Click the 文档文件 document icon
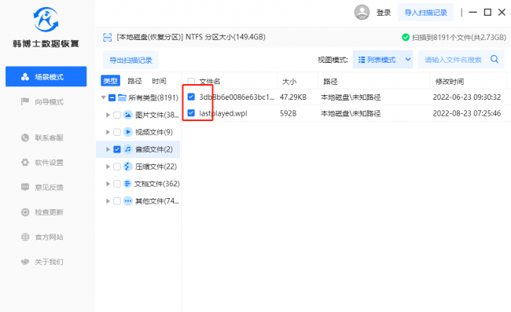 [127, 184]
